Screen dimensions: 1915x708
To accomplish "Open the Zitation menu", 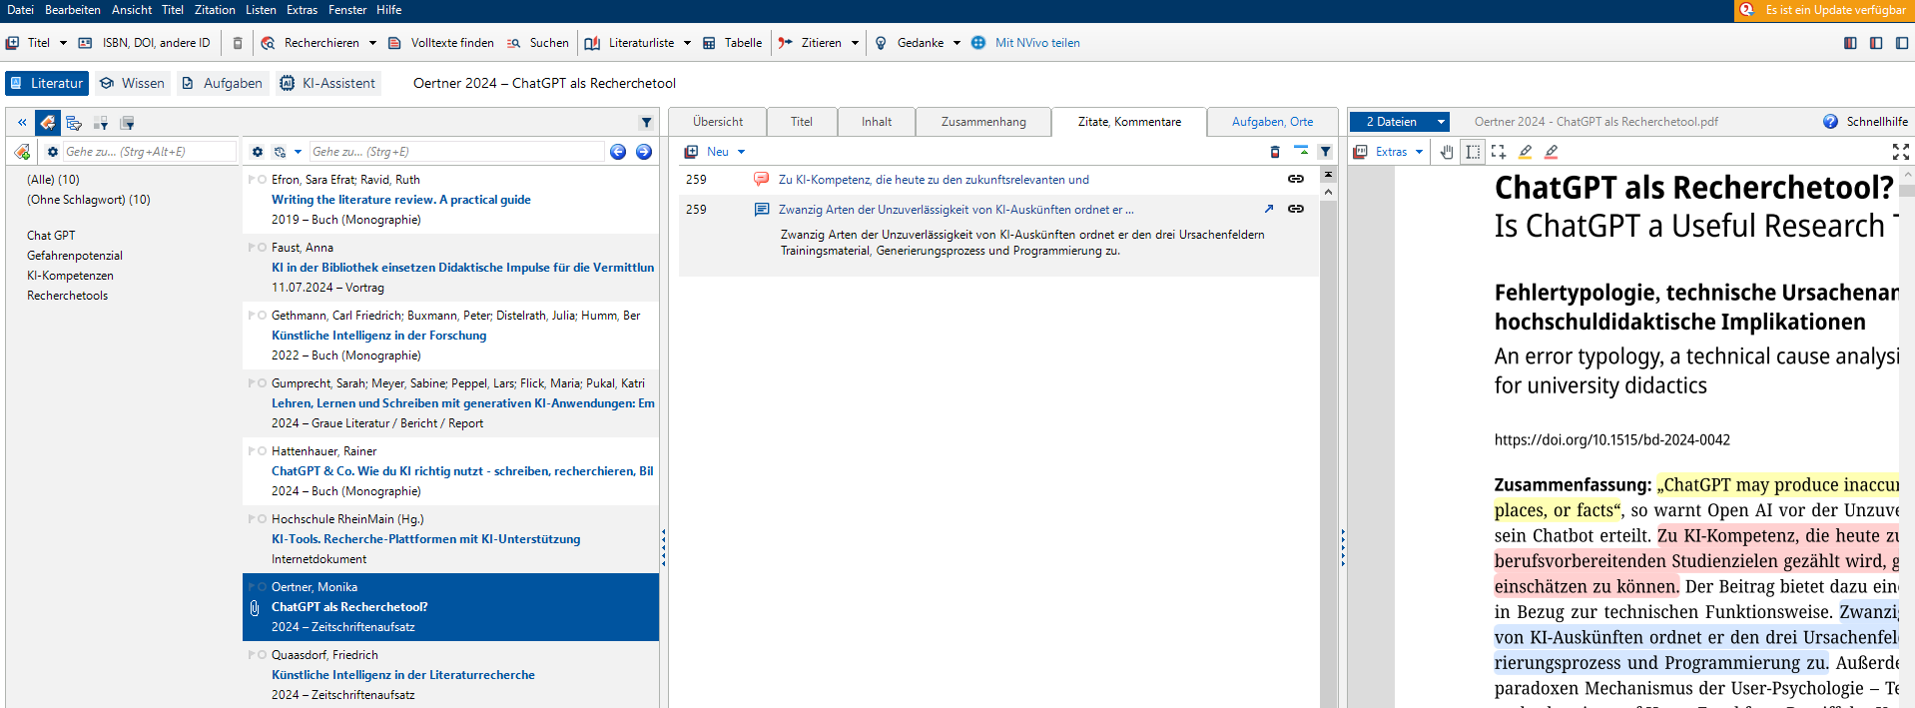I will pyautogui.click(x=215, y=10).
